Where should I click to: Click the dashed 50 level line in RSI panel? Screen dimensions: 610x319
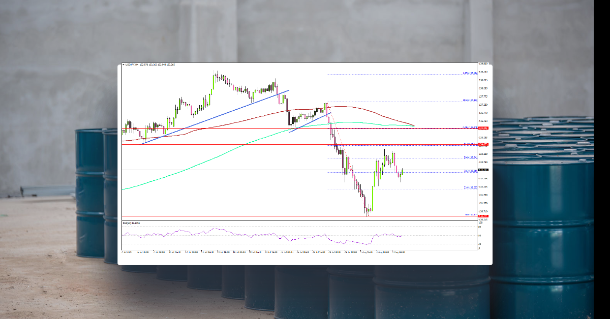pyautogui.click(x=305, y=235)
